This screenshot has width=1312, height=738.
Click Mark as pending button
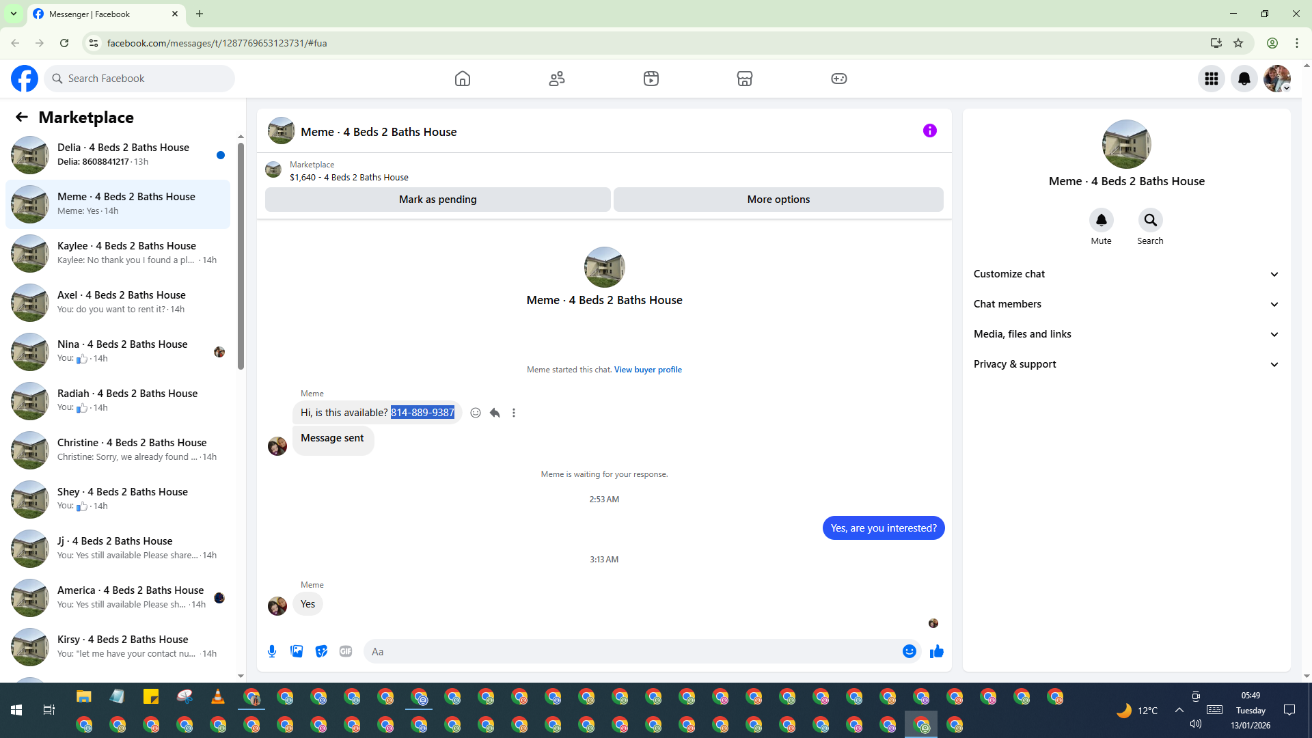[x=437, y=200]
